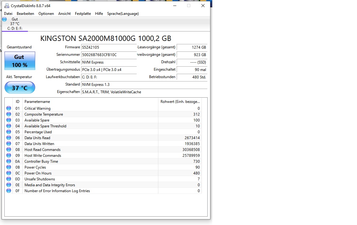
Task: Open the Ansicht menu
Action: pyautogui.click(x=64, y=14)
